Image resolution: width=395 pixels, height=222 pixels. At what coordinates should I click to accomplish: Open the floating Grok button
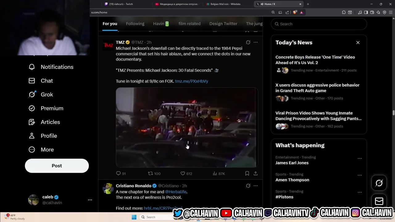pyautogui.click(x=379, y=183)
